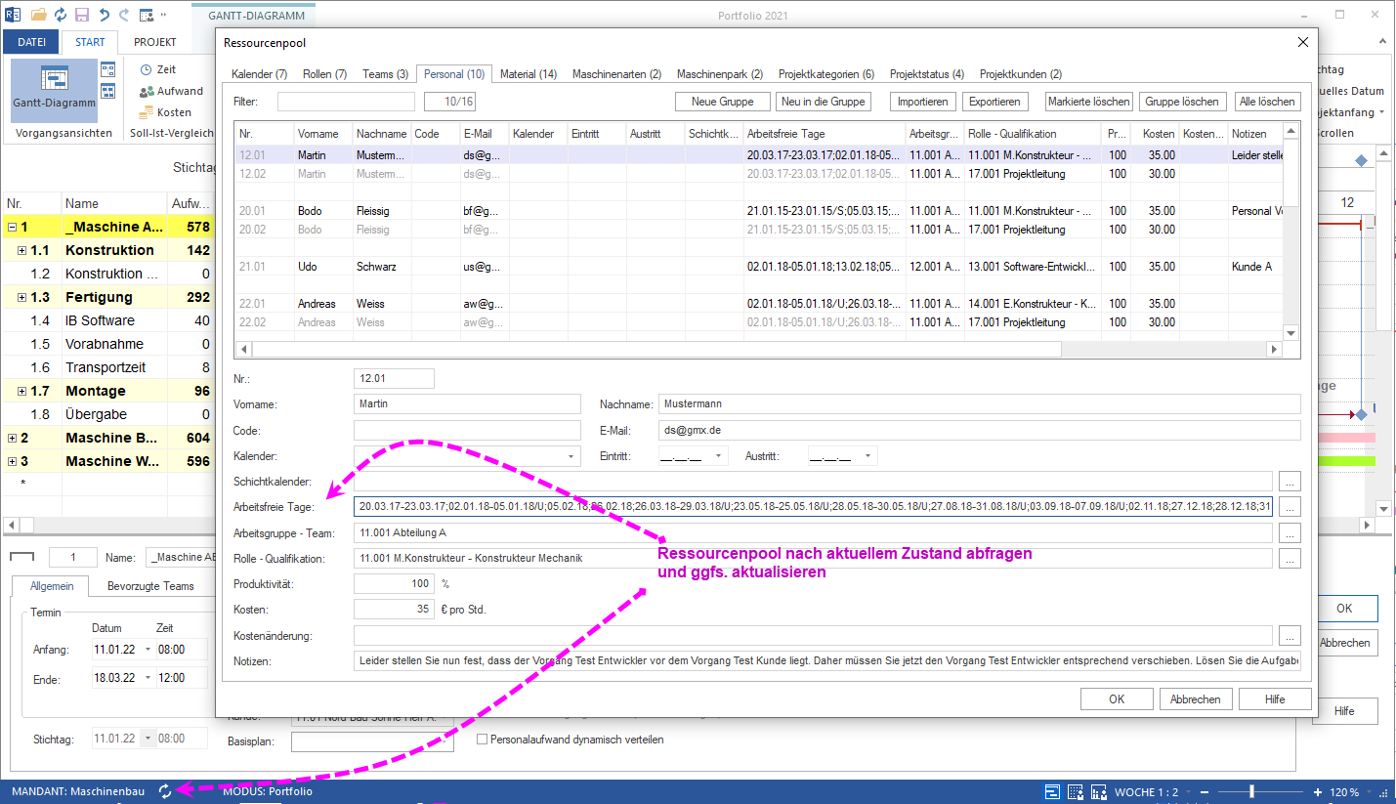The height and width of the screenshot is (804, 1396).
Task: Collapse the _Maschine A project row 1
Action: 12,227
